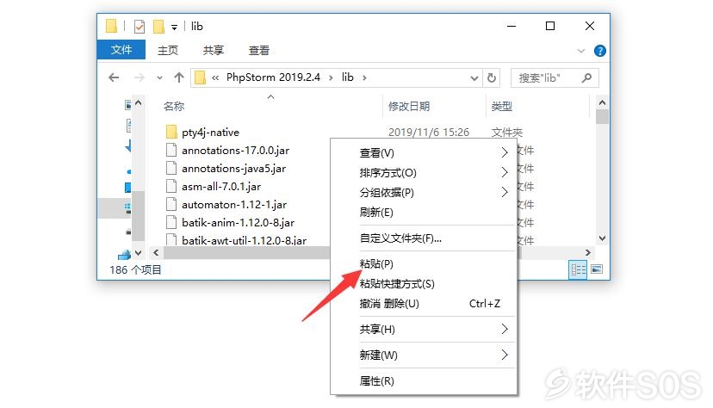713x408 pixels.
Task: Open 新建(W) context submenu
Action: [x=424, y=355]
